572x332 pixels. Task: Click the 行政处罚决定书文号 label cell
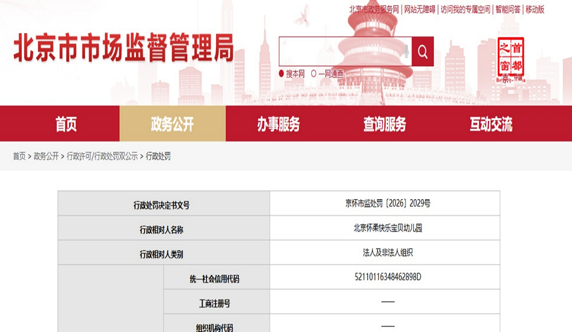(x=164, y=204)
